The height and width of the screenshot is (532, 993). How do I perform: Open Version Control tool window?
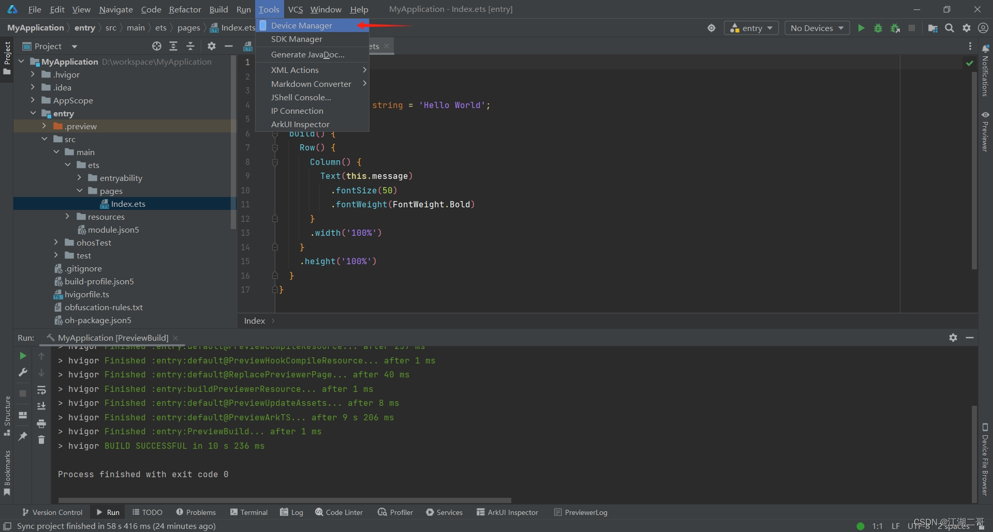[x=52, y=512]
